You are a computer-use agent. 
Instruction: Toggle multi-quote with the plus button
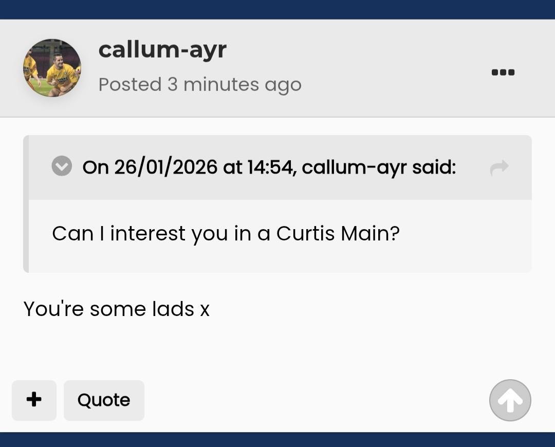tap(34, 400)
